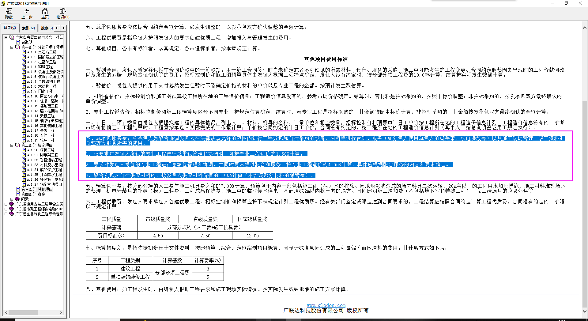Expand the 附录 appendix node
This screenshot has height=321, width=588.
tap(12, 199)
